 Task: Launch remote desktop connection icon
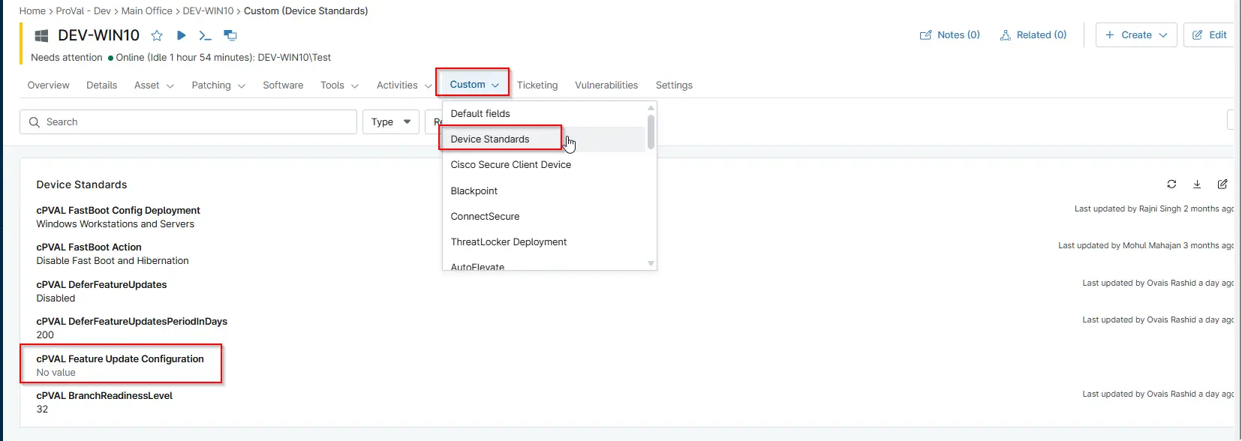(230, 35)
